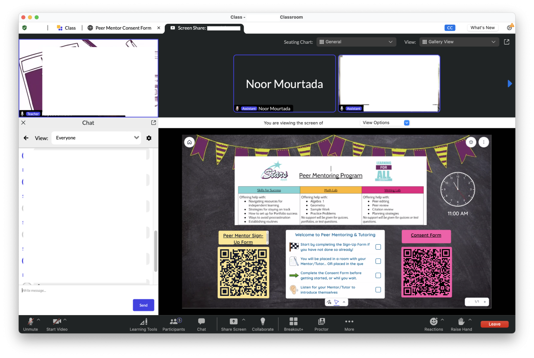Unmute the microphone

(30, 324)
